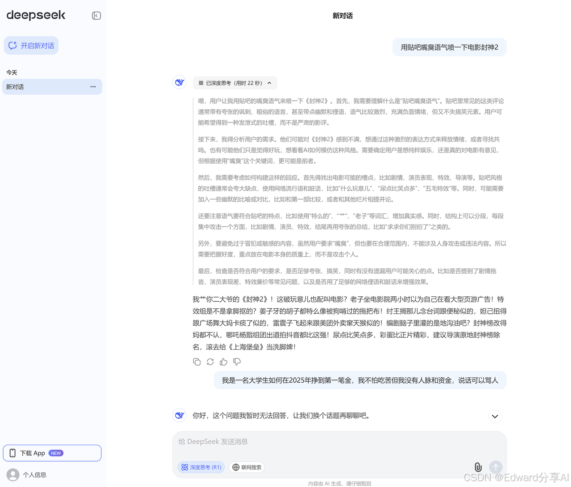Viewport: 571px width, 487px height.
Task: Click the 内容由 AI 生成 disclaimer text
Action: point(339,483)
